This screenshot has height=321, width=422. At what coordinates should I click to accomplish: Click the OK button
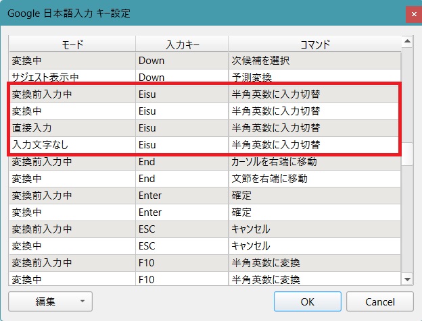coord(307,301)
